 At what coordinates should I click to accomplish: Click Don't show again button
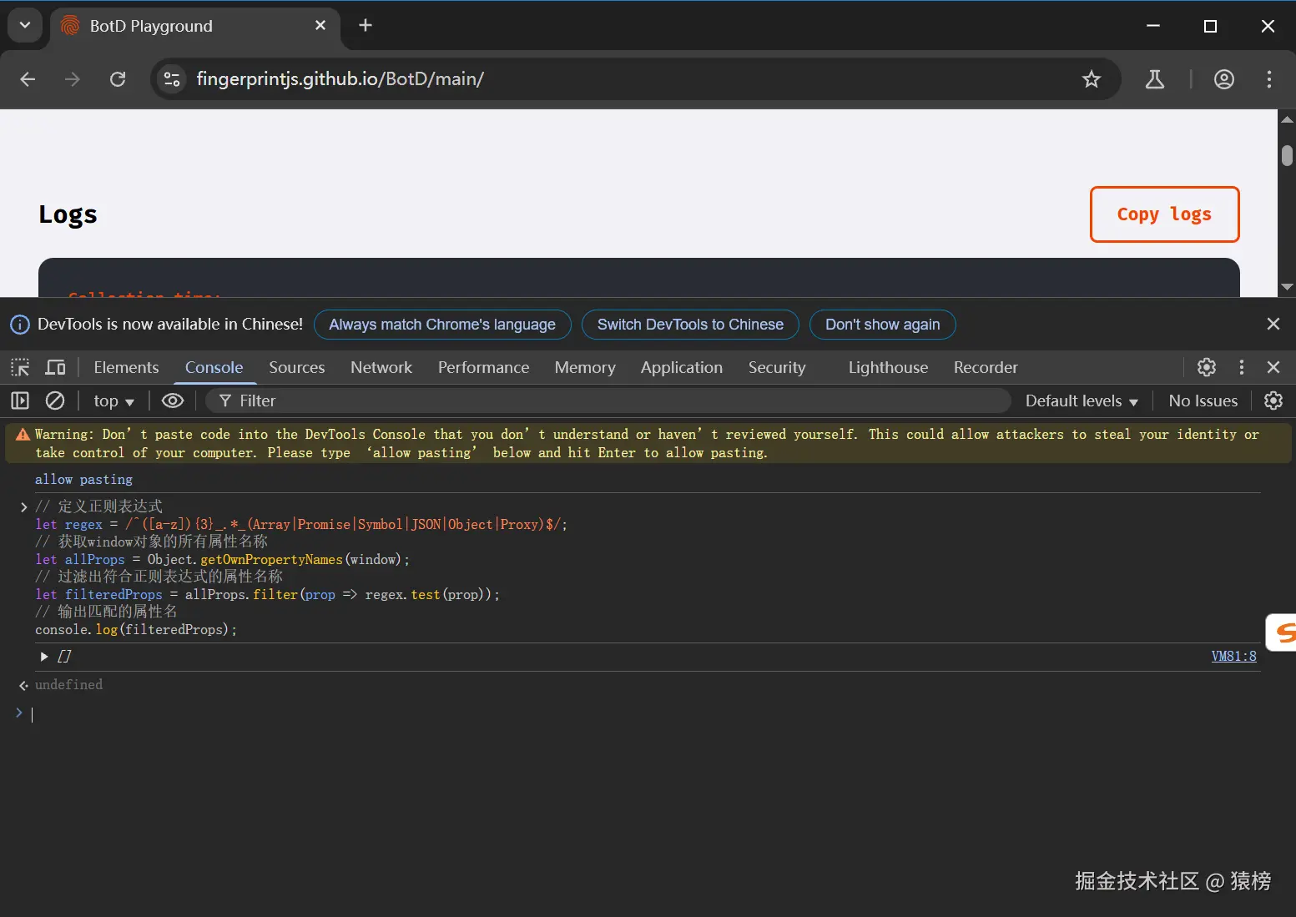pyautogui.click(x=883, y=325)
